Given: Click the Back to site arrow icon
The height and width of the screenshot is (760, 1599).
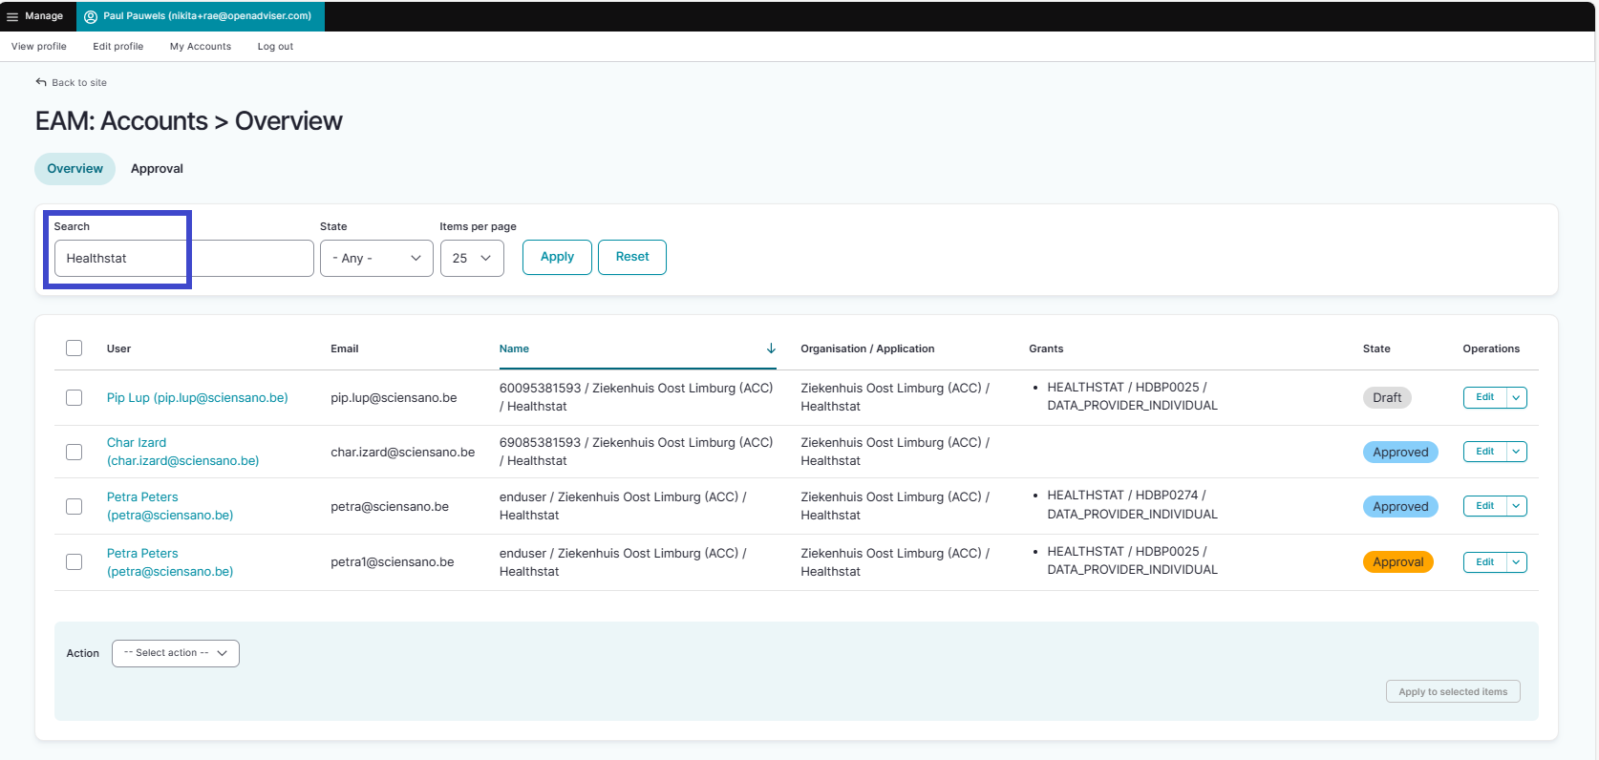Looking at the screenshot, I should (41, 82).
